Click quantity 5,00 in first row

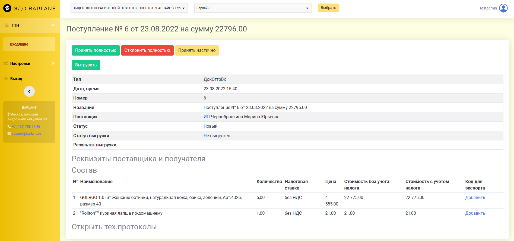click(261, 198)
